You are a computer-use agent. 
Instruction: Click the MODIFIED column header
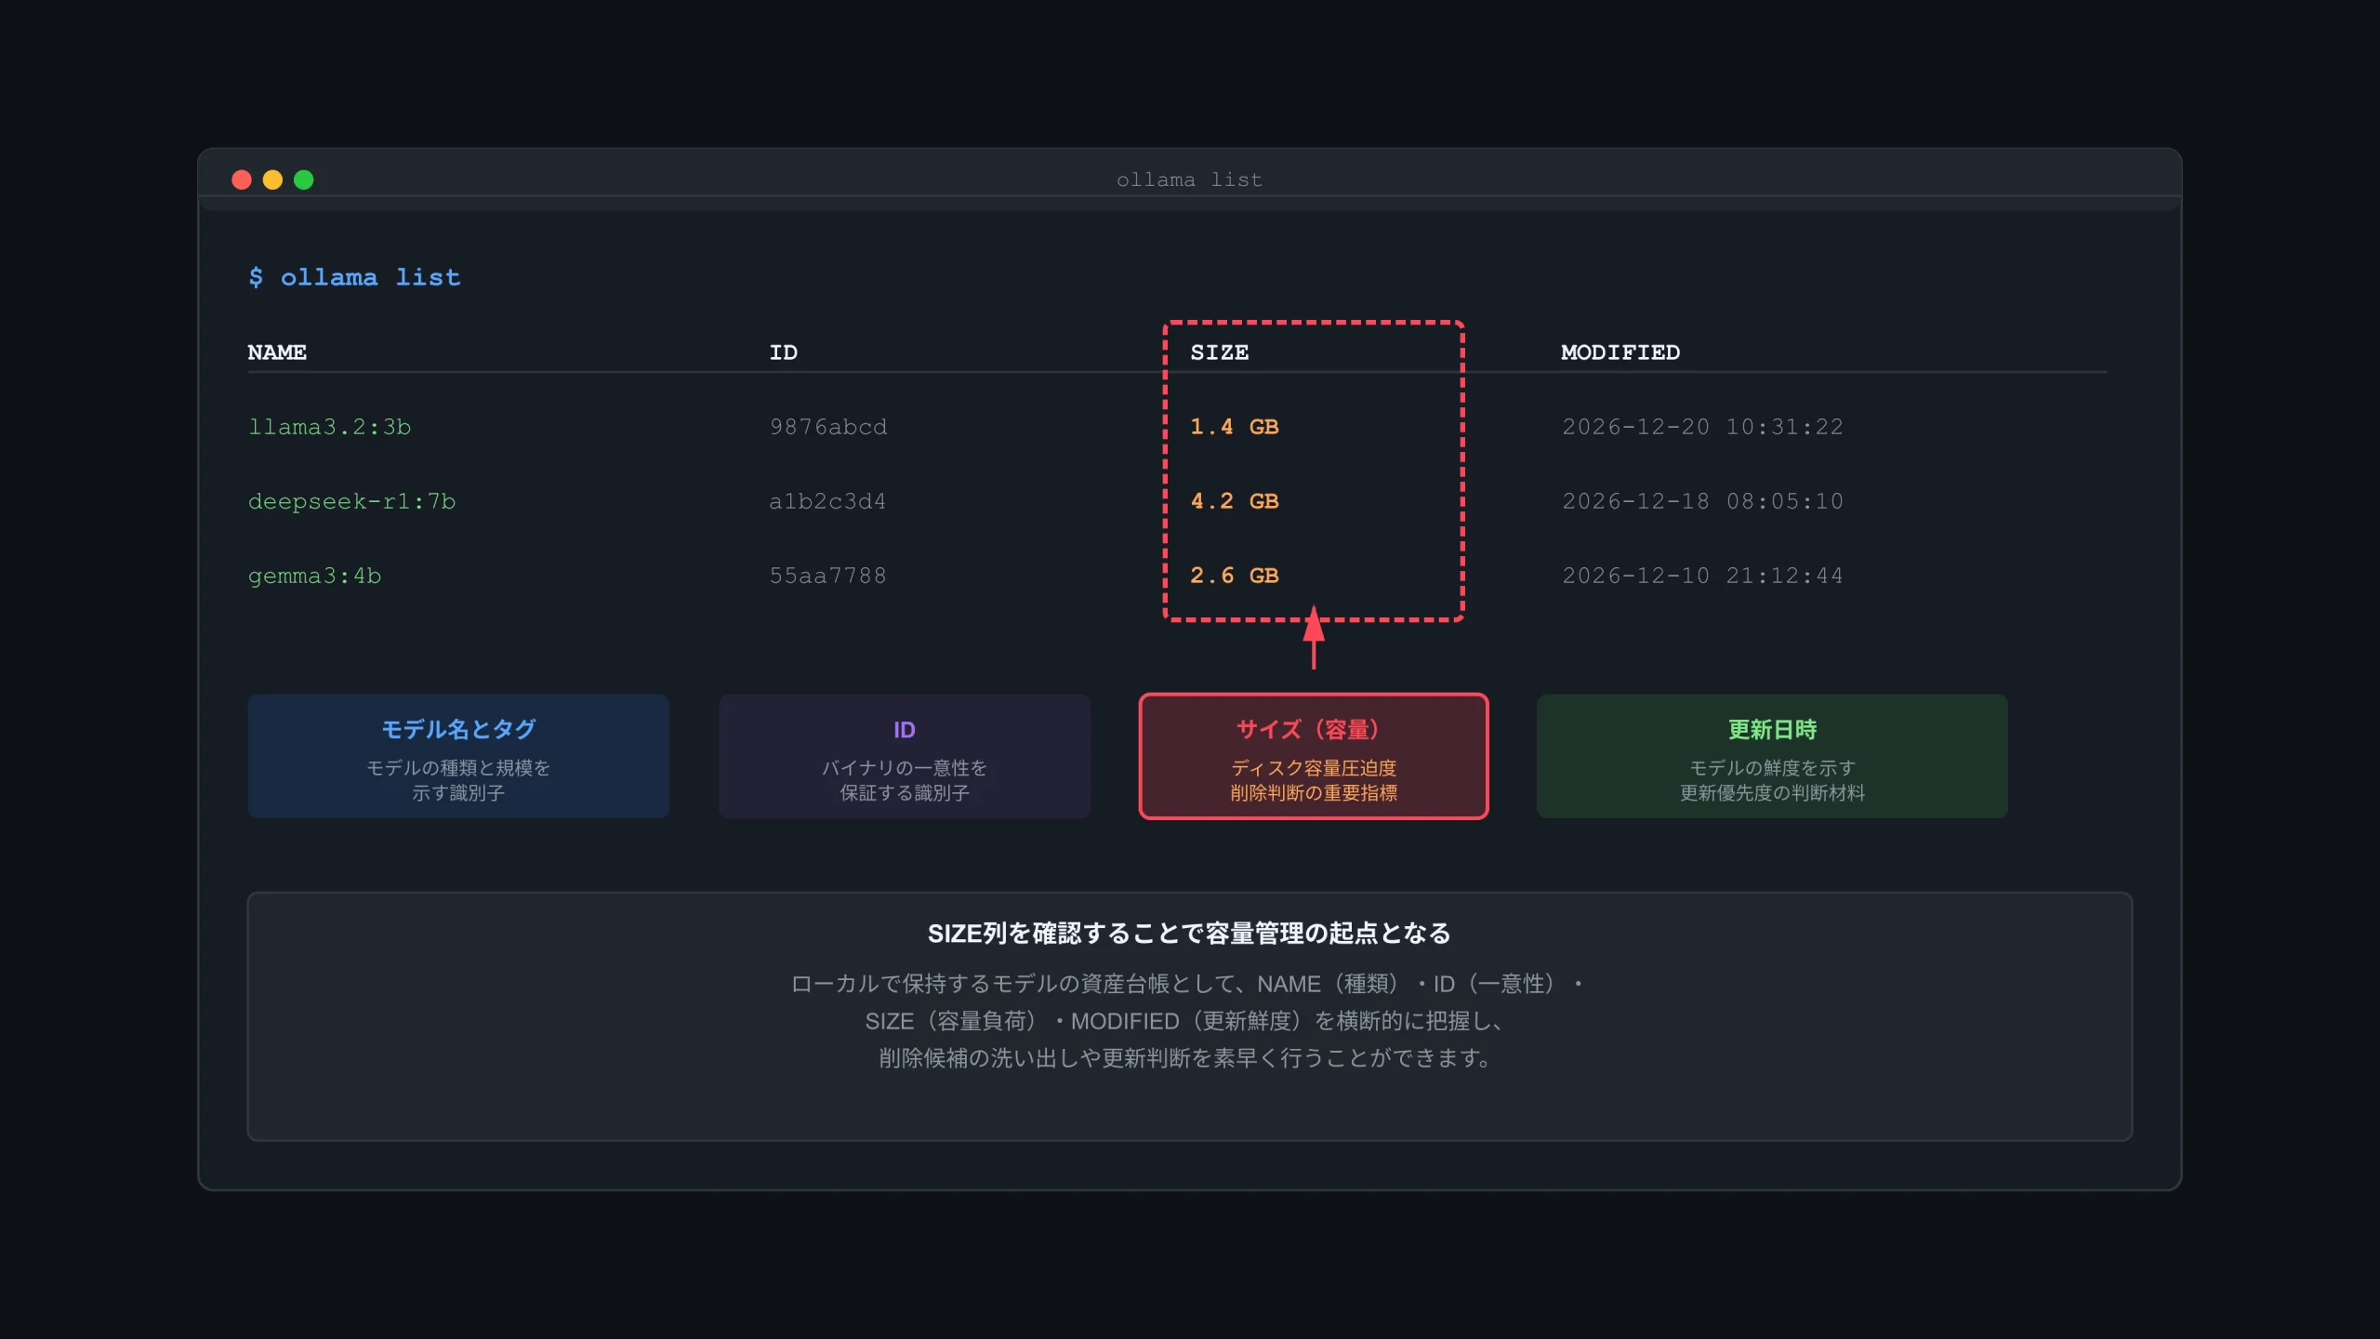1620,352
